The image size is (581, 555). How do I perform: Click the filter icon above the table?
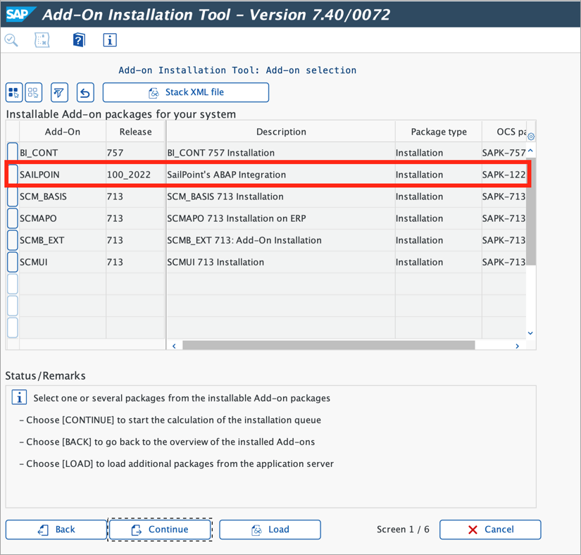pos(59,92)
